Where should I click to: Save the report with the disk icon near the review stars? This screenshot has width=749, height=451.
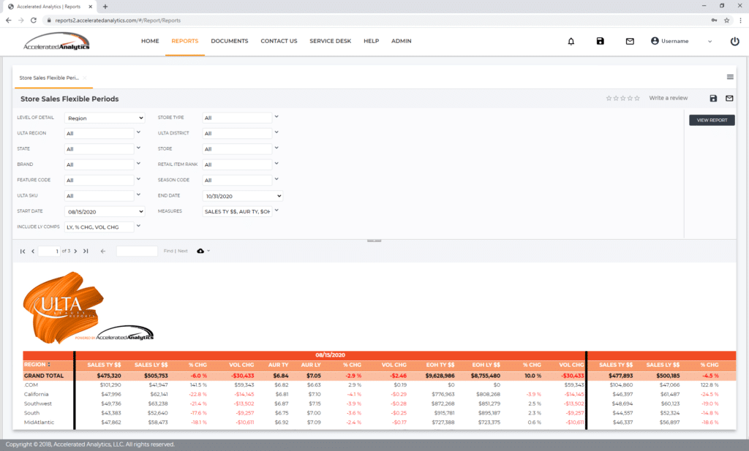(712, 98)
